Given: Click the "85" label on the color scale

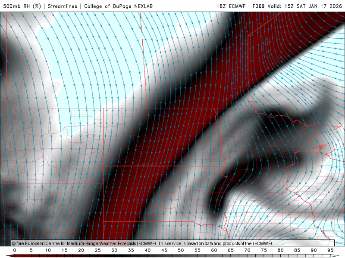Looking at the screenshot, I should 297,250.
